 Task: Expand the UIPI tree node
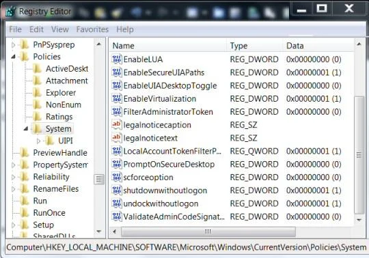38,141
